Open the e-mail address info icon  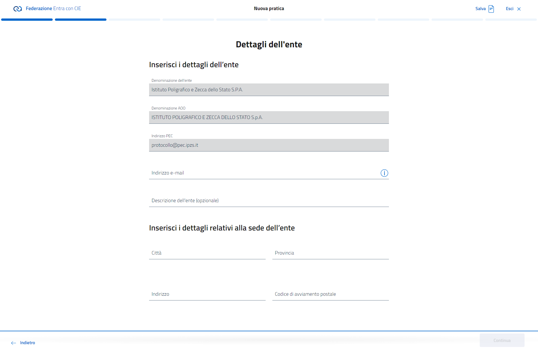(x=384, y=173)
